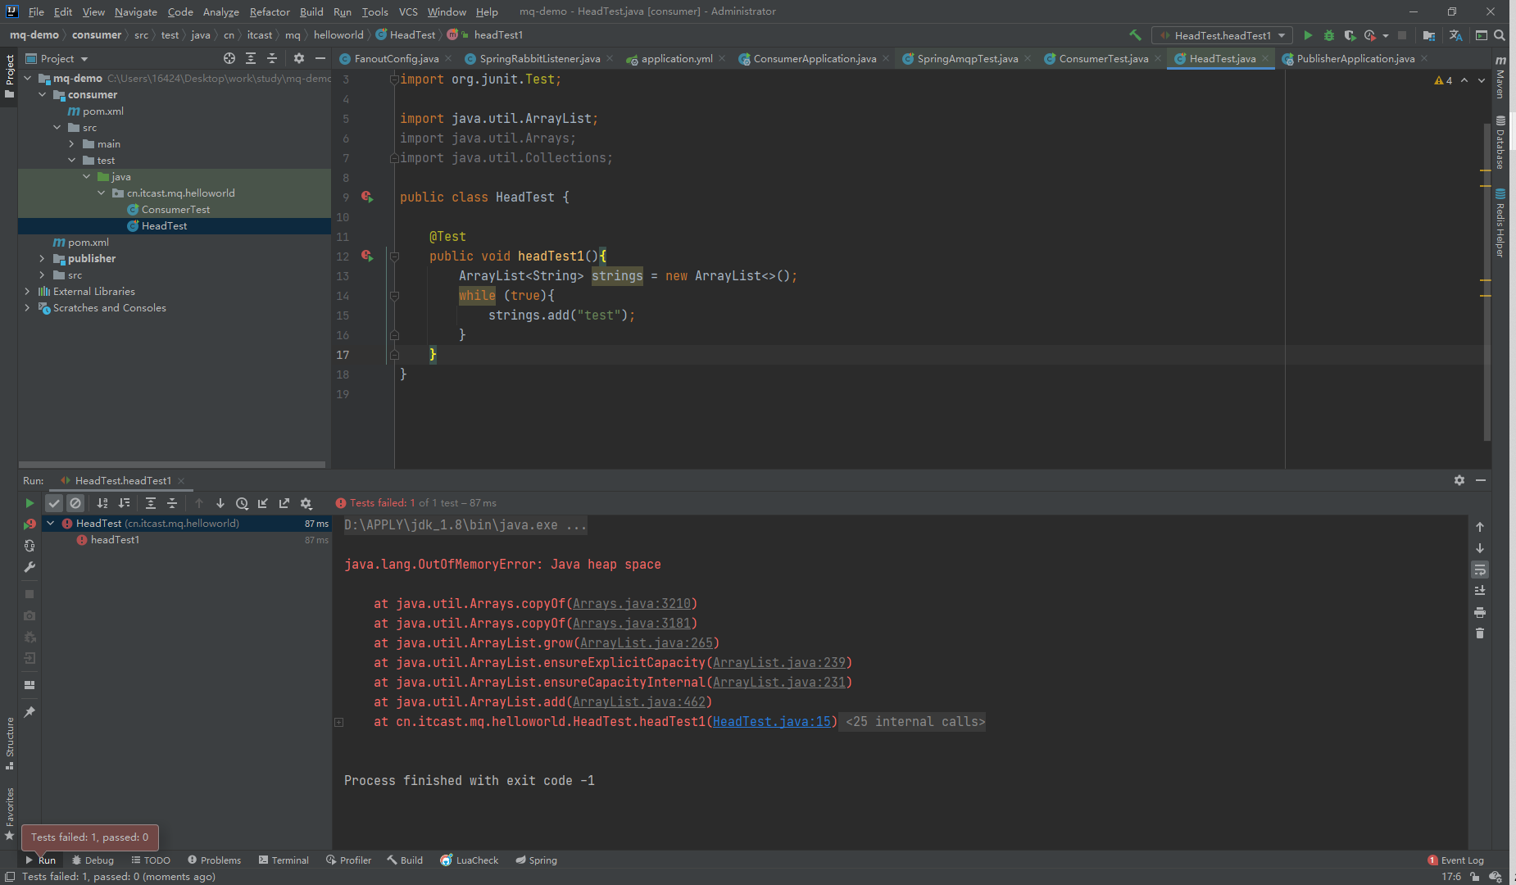The height and width of the screenshot is (885, 1516).
Task: Expand the main folder node
Action: (x=71, y=144)
